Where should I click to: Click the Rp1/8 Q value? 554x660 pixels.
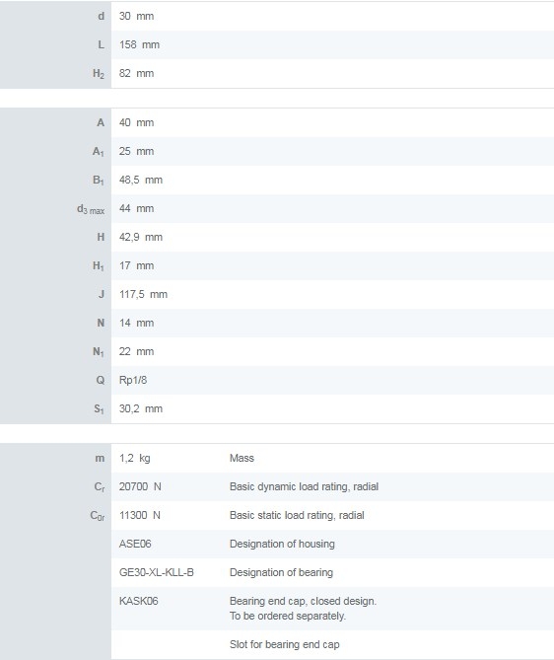click(x=133, y=380)
